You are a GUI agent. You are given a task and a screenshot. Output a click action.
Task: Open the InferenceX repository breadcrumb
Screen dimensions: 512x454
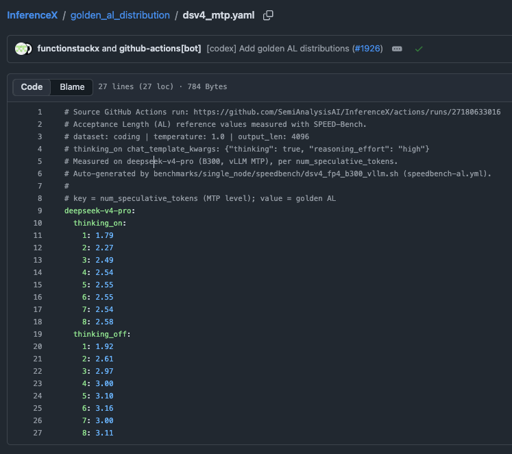(32, 15)
